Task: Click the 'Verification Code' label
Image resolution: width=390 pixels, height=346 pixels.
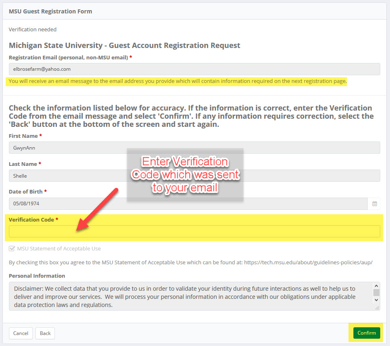Action: (x=31, y=220)
